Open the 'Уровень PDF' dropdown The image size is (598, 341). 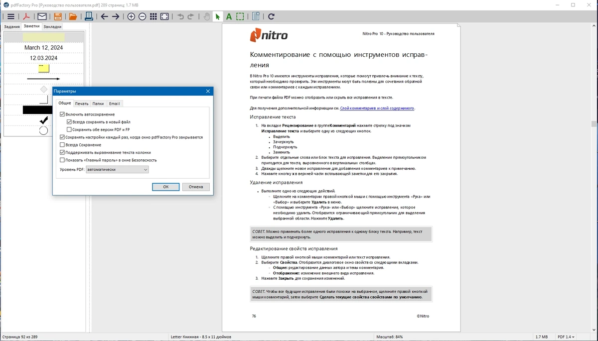117,170
